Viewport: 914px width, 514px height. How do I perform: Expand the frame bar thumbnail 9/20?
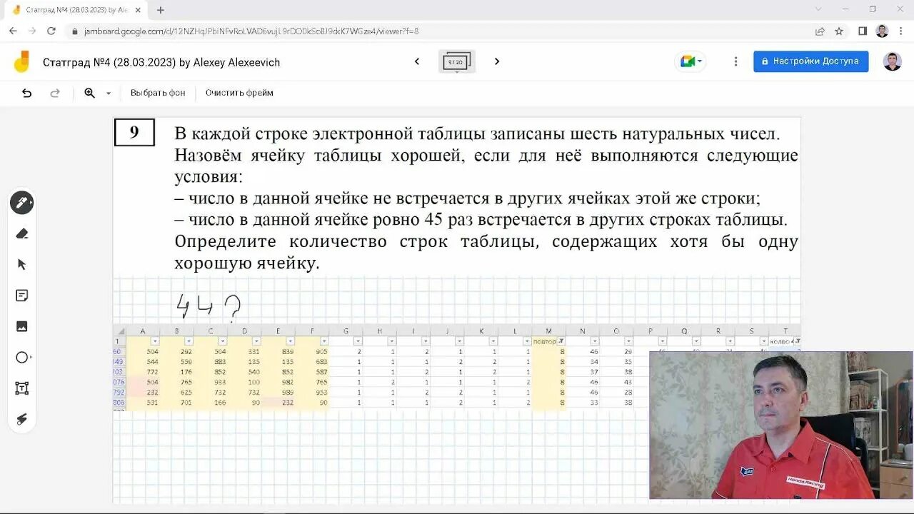click(x=457, y=62)
